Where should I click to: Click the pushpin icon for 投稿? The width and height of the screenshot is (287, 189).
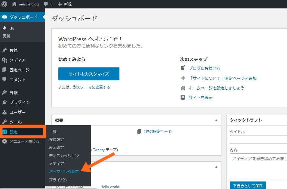pos(5,50)
